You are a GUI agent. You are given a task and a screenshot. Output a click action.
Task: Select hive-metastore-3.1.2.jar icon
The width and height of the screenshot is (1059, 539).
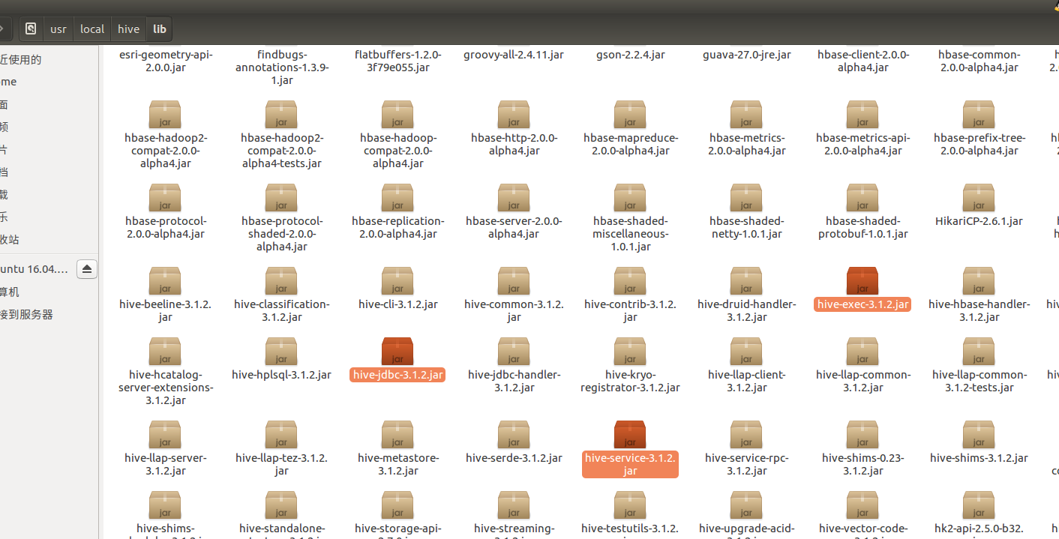tap(397, 435)
